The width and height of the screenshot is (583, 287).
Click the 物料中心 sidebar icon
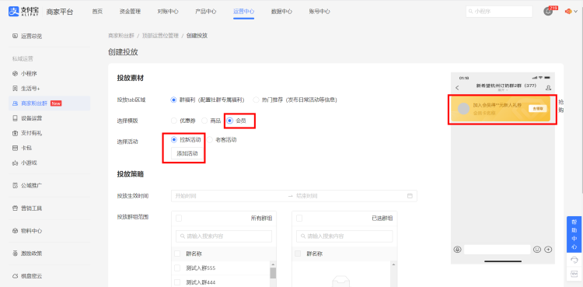click(x=15, y=231)
